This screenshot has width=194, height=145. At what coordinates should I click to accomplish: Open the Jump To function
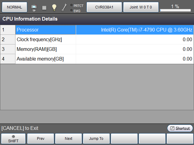[96, 139]
